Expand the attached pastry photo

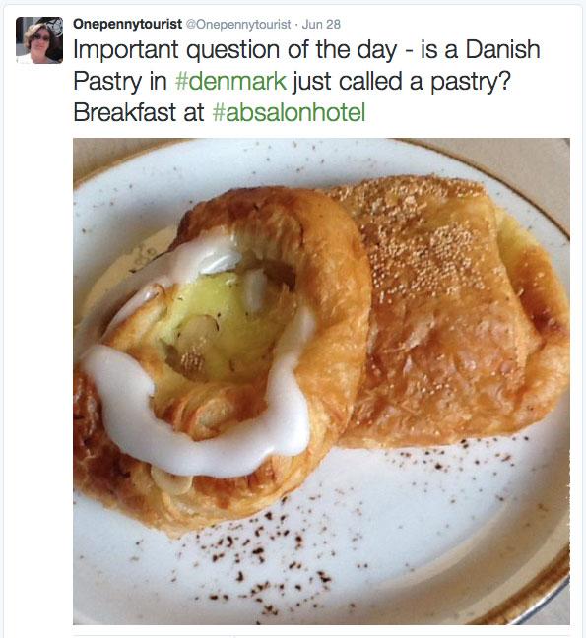coord(321,381)
